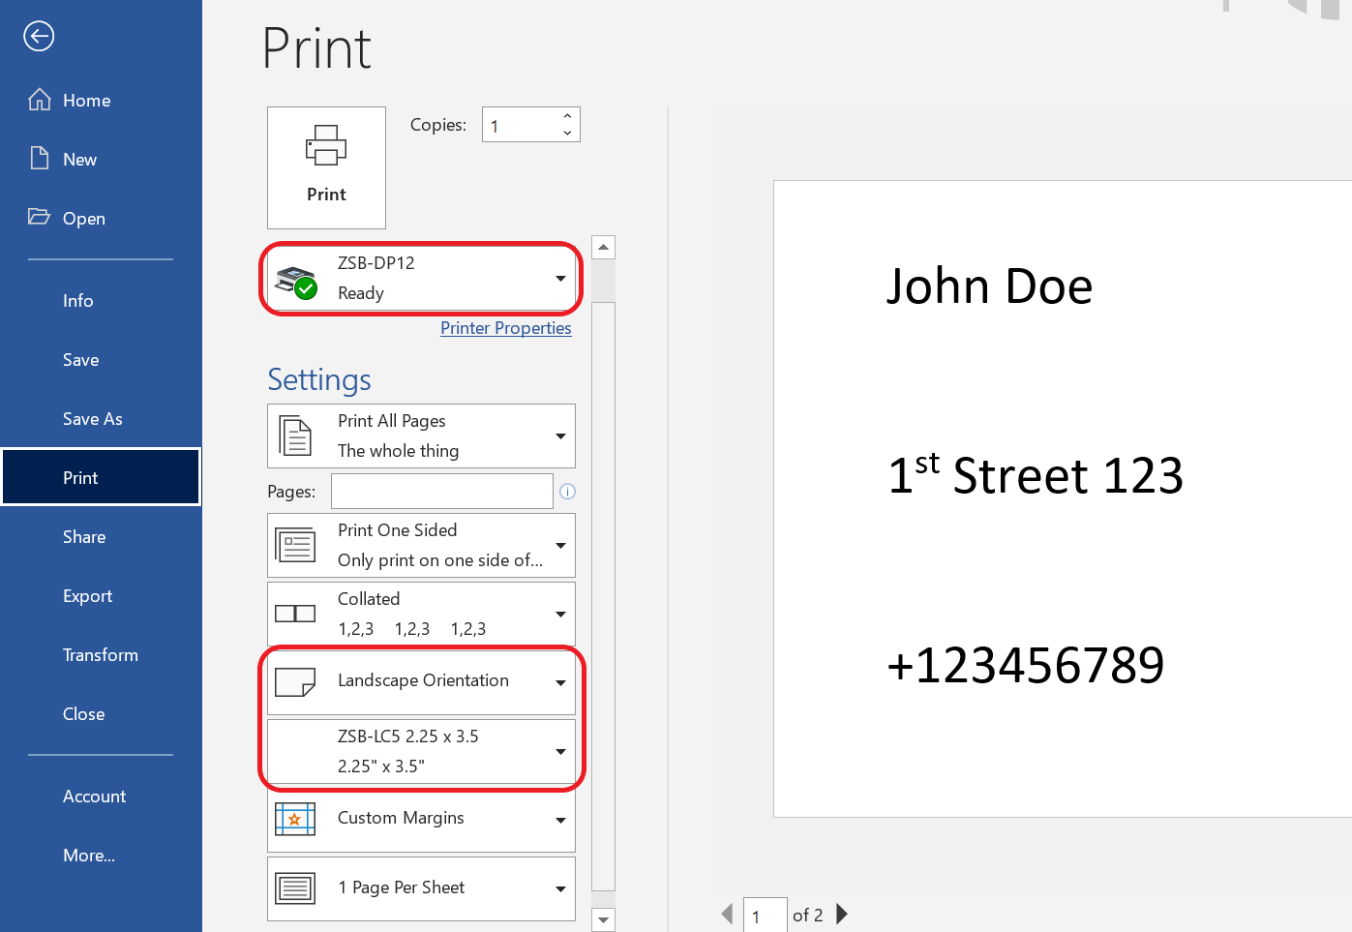Go to previous preview page arrow
1352x932 pixels.
pos(727,915)
